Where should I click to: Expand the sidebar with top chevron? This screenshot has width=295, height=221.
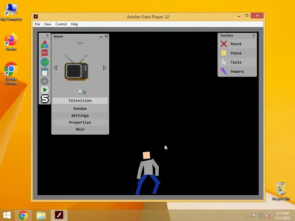coord(47,35)
